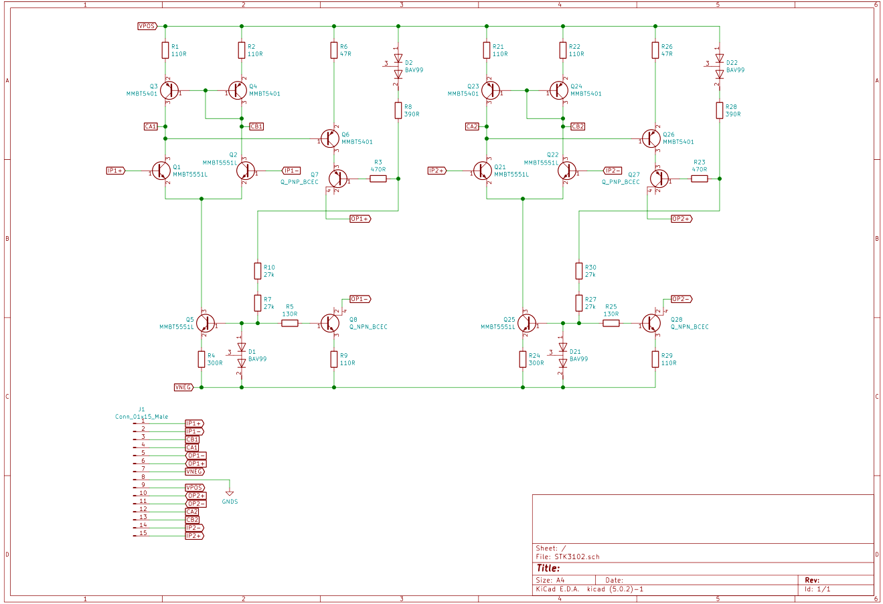Click resistor R8 390R
The image size is (883, 604).
point(398,110)
